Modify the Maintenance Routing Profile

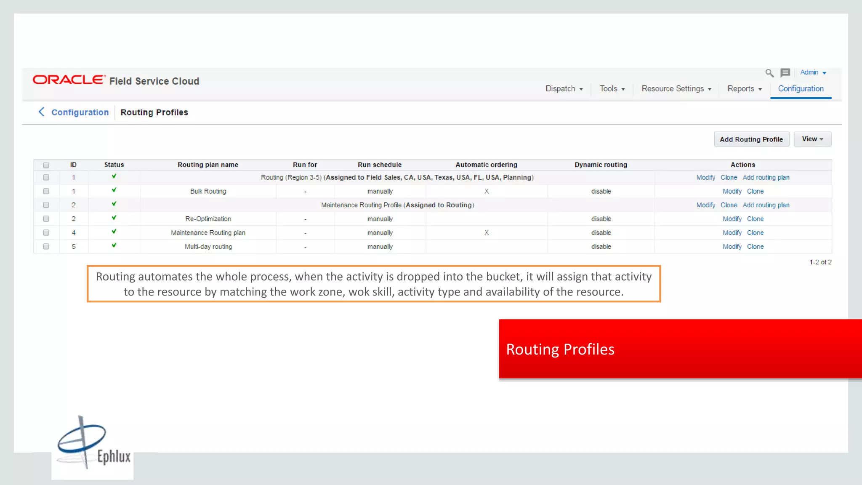[x=705, y=205]
